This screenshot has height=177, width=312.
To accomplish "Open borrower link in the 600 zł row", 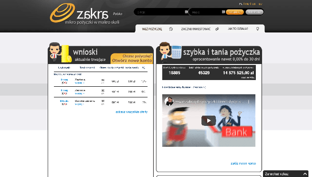I will pos(64,80).
